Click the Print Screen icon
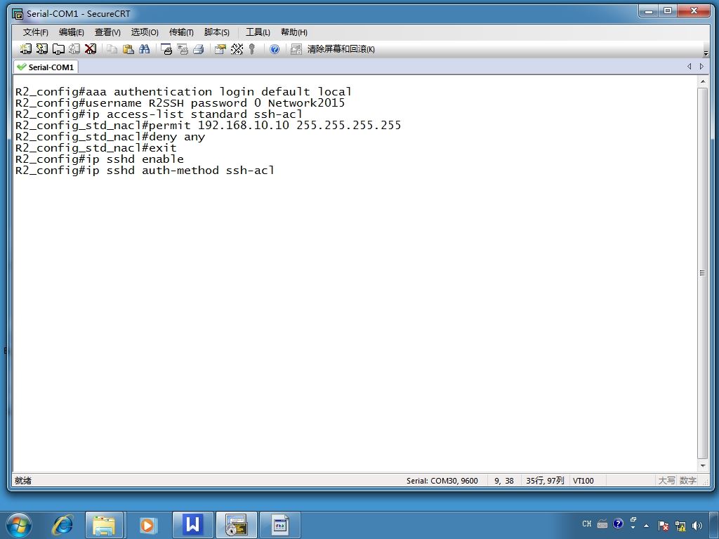 pyautogui.click(x=166, y=49)
